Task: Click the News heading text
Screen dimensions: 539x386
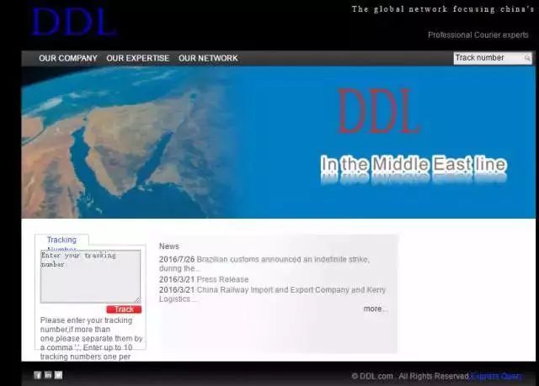Action: [168, 246]
